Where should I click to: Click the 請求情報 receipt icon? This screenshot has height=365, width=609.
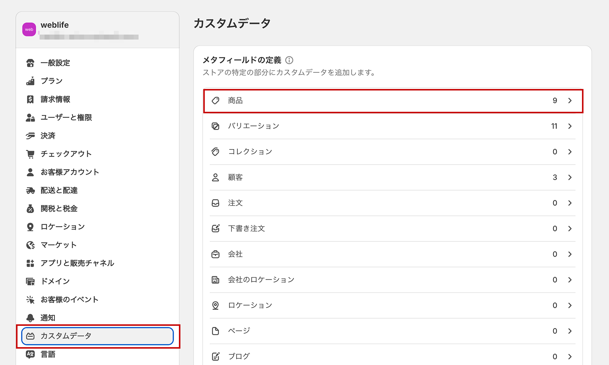30,99
